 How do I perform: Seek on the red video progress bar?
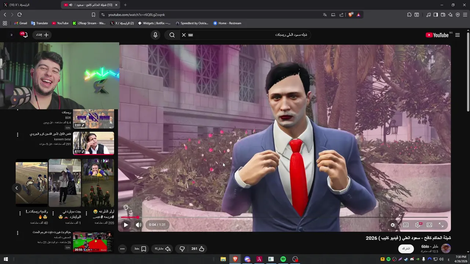[x=285, y=217]
